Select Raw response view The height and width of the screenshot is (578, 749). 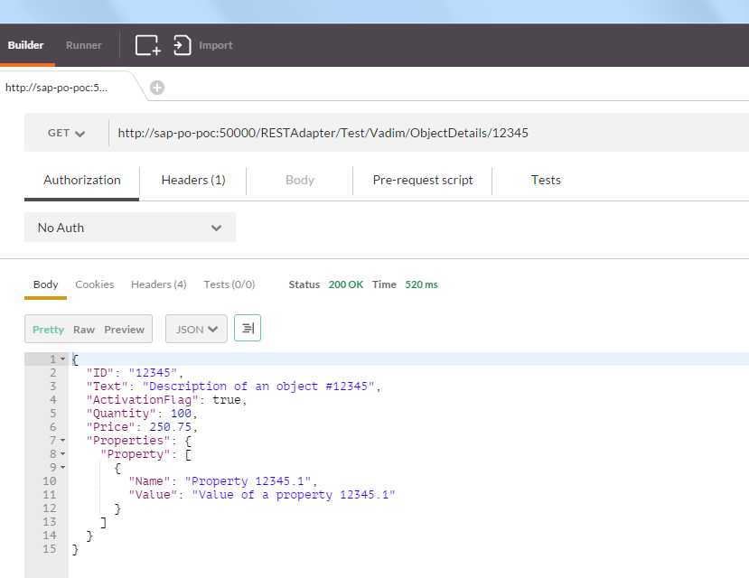click(x=84, y=330)
